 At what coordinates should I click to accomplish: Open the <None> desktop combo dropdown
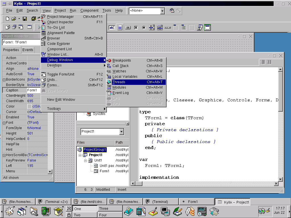click(162, 11)
